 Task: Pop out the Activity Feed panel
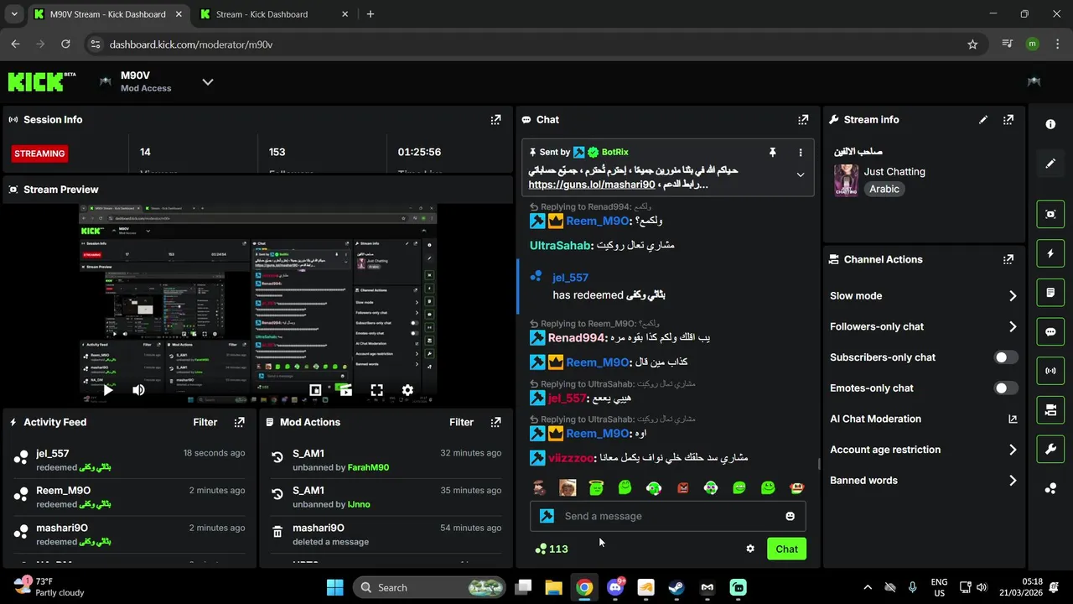(239, 423)
